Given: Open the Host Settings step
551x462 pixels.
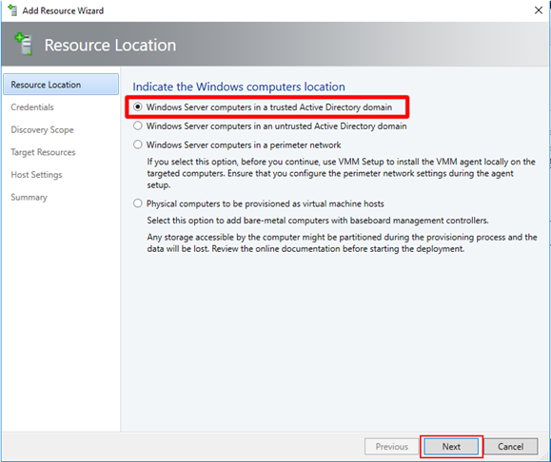Looking at the screenshot, I should click(36, 175).
